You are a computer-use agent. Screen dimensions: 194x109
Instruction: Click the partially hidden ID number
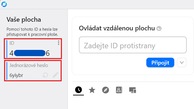click(30, 53)
